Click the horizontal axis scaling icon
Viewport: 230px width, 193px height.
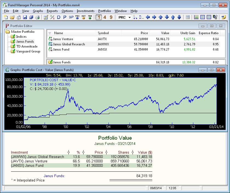[135, 17]
